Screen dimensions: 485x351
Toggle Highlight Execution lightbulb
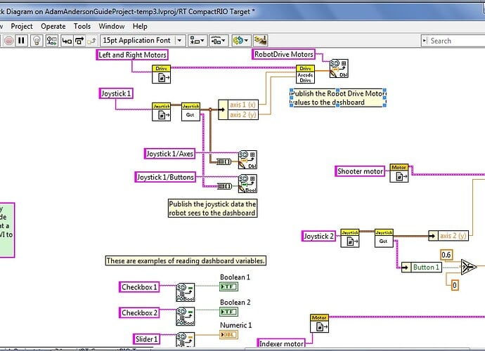coord(37,41)
